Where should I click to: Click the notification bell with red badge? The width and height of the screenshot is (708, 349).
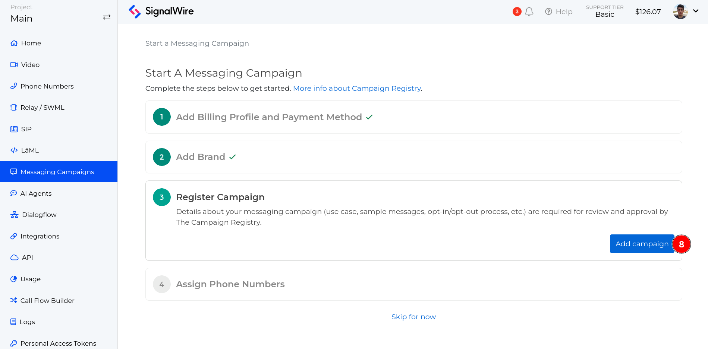tap(529, 12)
